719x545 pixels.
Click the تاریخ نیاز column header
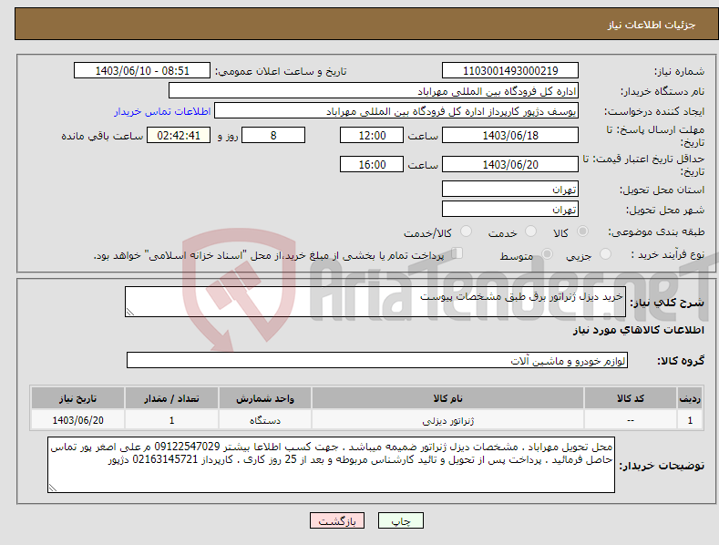77,398
